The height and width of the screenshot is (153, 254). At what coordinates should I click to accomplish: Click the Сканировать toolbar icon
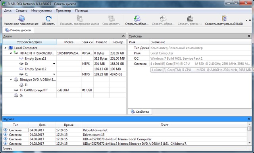click(x=111, y=19)
